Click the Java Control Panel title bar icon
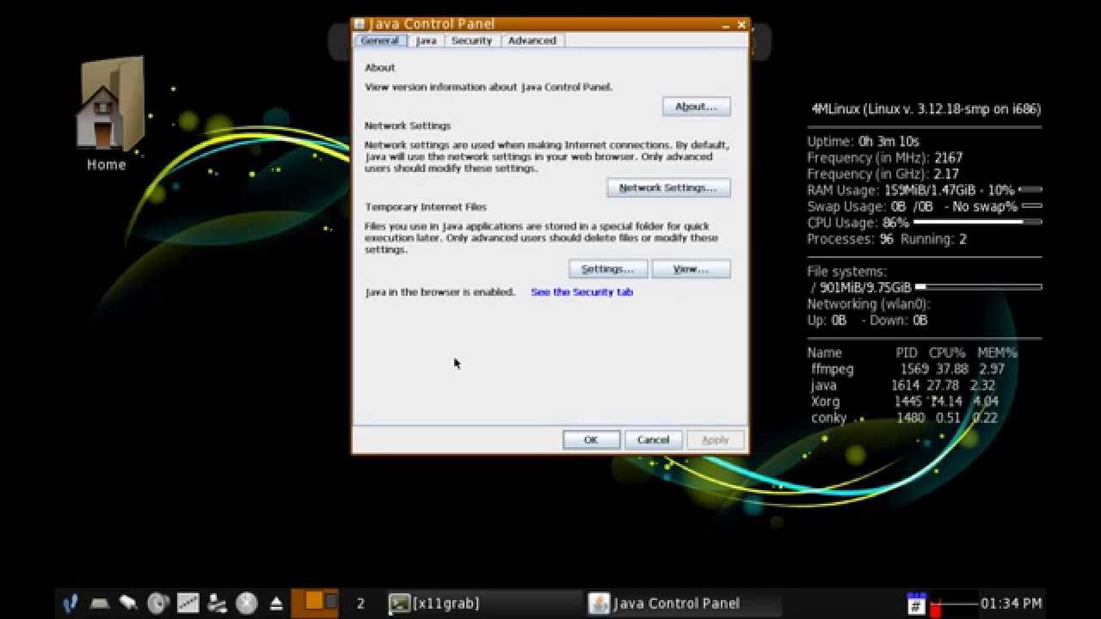This screenshot has height=619, width=1101. [360, 24]
